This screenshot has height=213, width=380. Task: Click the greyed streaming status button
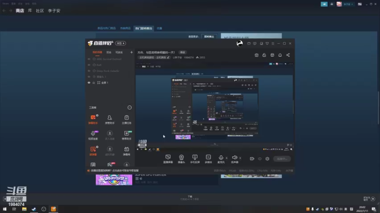click(x=282, y=159)
